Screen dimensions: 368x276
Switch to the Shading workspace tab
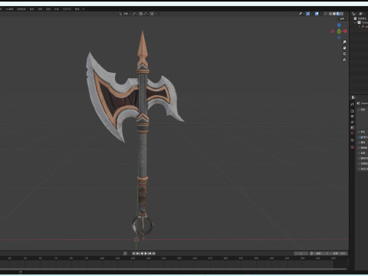tap(31, 9)
